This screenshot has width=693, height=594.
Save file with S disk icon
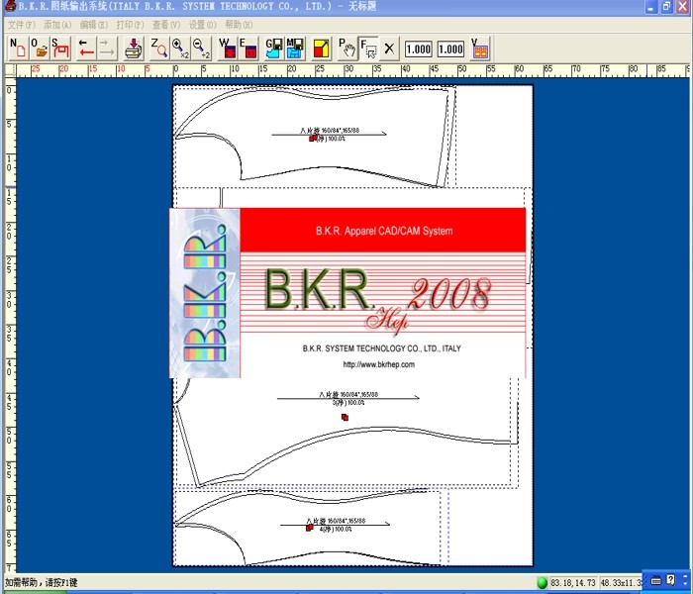[x=60, y=49]
